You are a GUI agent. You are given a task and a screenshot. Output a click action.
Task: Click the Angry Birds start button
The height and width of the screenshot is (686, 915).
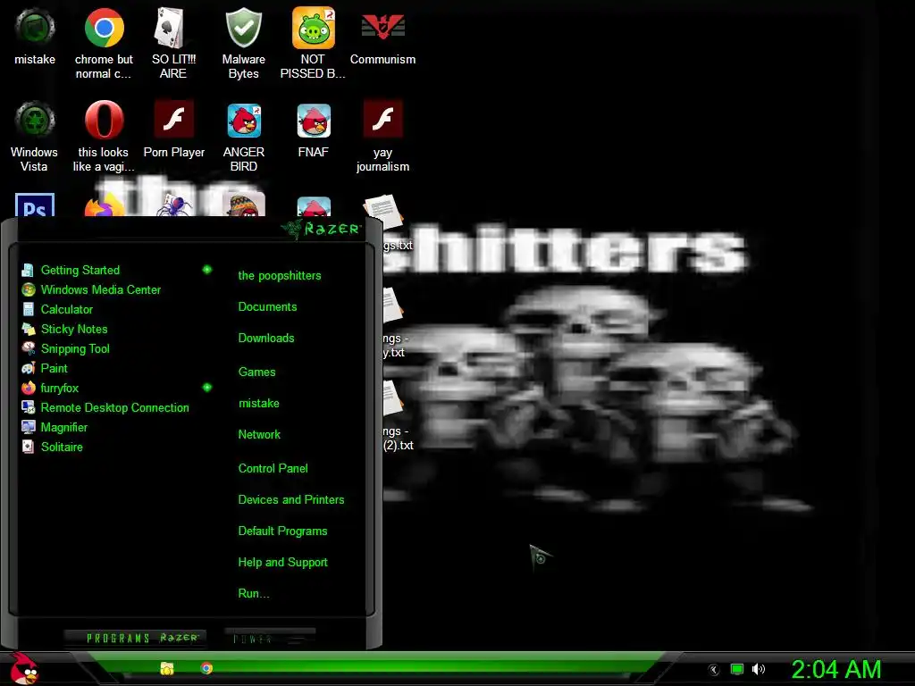point(23,668)
